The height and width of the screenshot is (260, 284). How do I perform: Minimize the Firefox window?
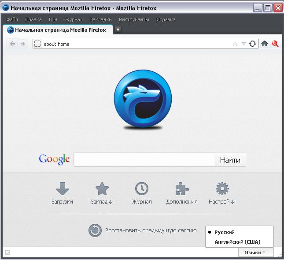point(258,8)
